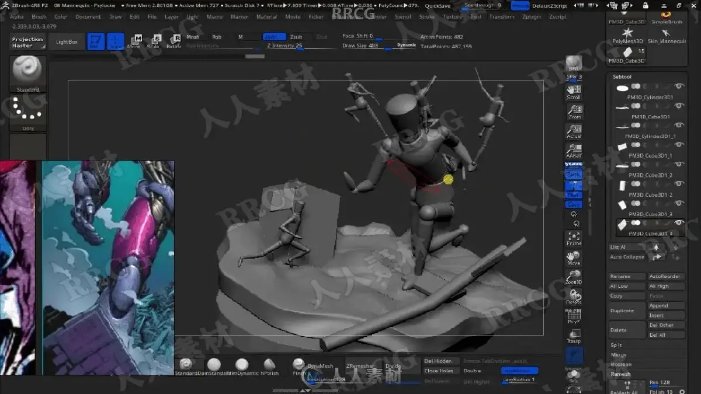Pick the StandardDam brush

click(187, 366)
